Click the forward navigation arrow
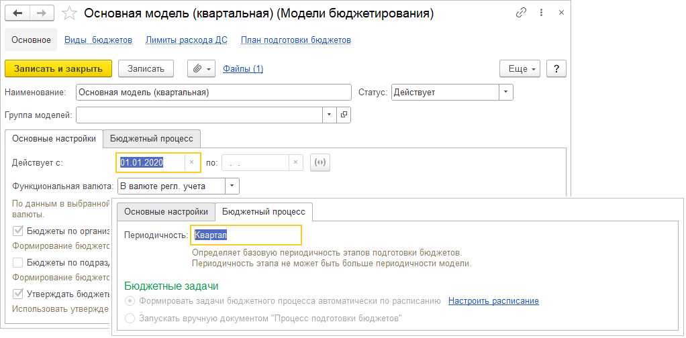 pyautogui.click(x=42, y=13)
